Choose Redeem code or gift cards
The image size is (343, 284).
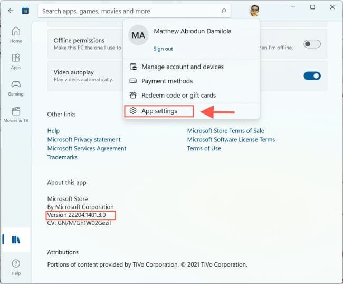[178, 96]
